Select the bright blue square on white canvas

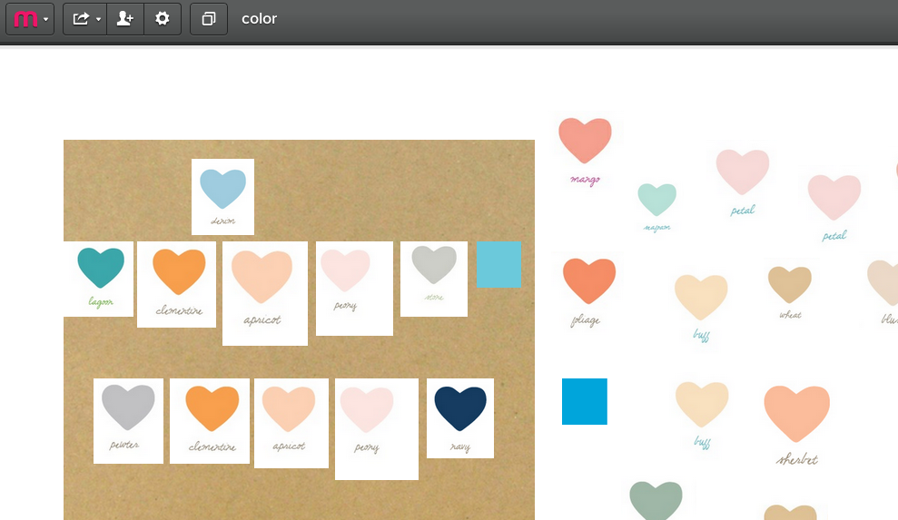click(585, 401)
